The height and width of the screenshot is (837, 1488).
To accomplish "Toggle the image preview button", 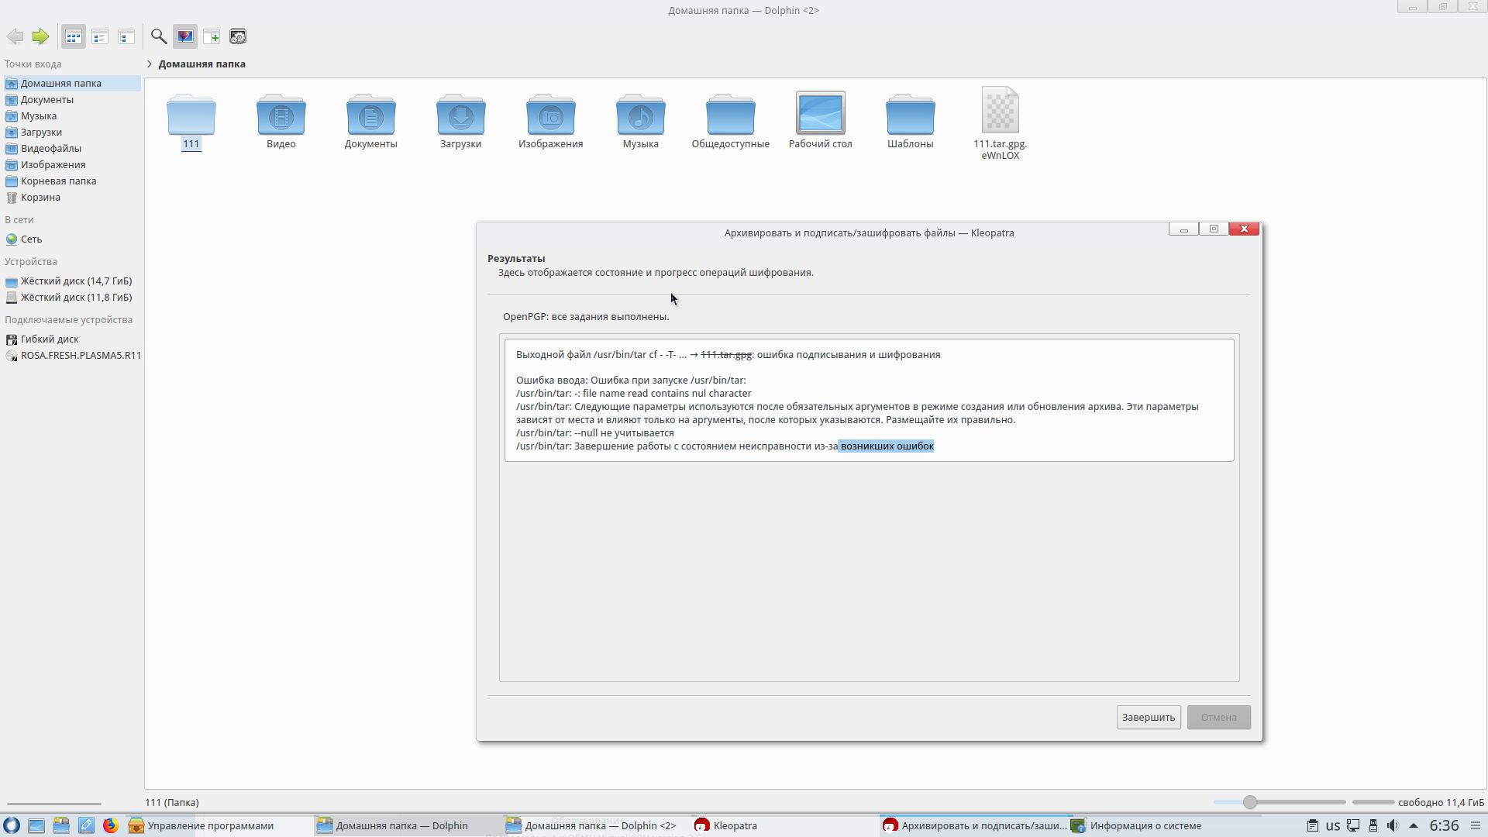I will 185,36.
